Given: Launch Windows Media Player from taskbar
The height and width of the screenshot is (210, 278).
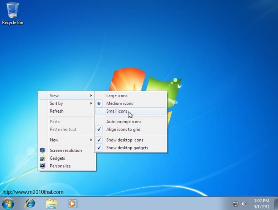Looking at the screenshot, I should click(73, 204).
